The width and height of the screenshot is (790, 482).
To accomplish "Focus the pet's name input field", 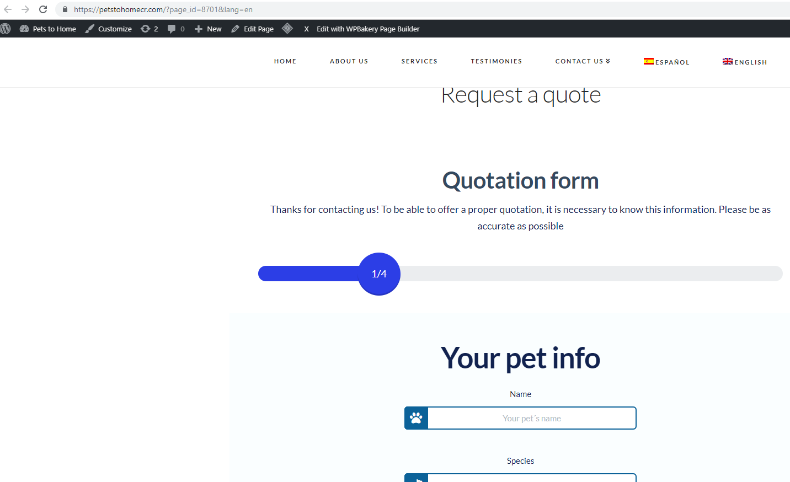I will (531, 418).
